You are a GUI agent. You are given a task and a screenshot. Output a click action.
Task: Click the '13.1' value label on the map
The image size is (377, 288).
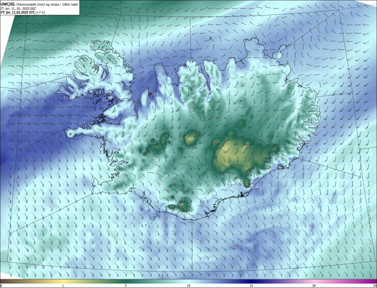tap(155, 94)
